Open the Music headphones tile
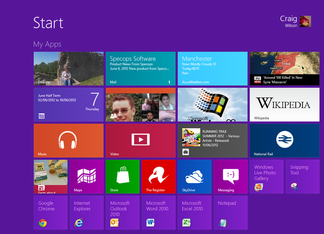Viewport: 324px width, 234px height. [x=69, y=141]
